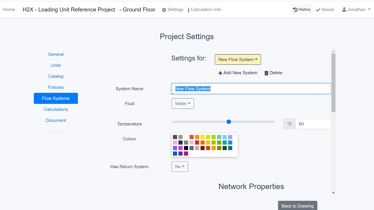This screenshot has height=210, width=374.
Task: Open the Settings gear icon
Action: coord(164,10)
